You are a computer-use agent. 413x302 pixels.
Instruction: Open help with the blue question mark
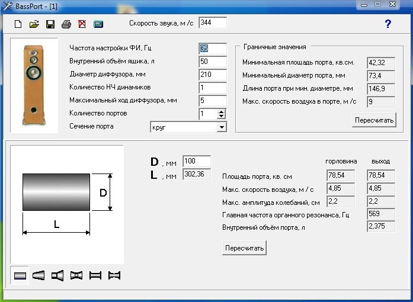(388, 24)
